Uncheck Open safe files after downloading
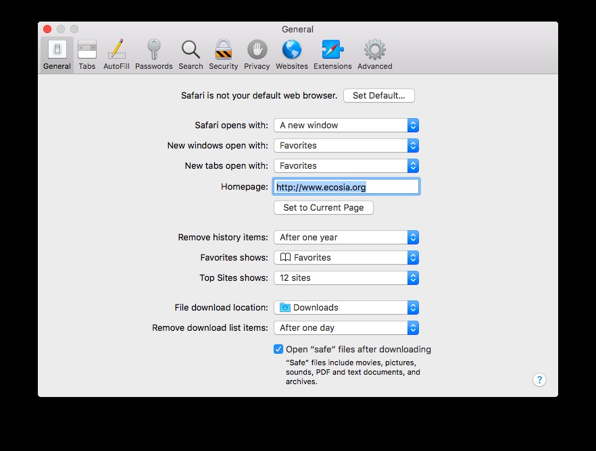The height and width of the screenshot is (451, 596). coord(278,349)
